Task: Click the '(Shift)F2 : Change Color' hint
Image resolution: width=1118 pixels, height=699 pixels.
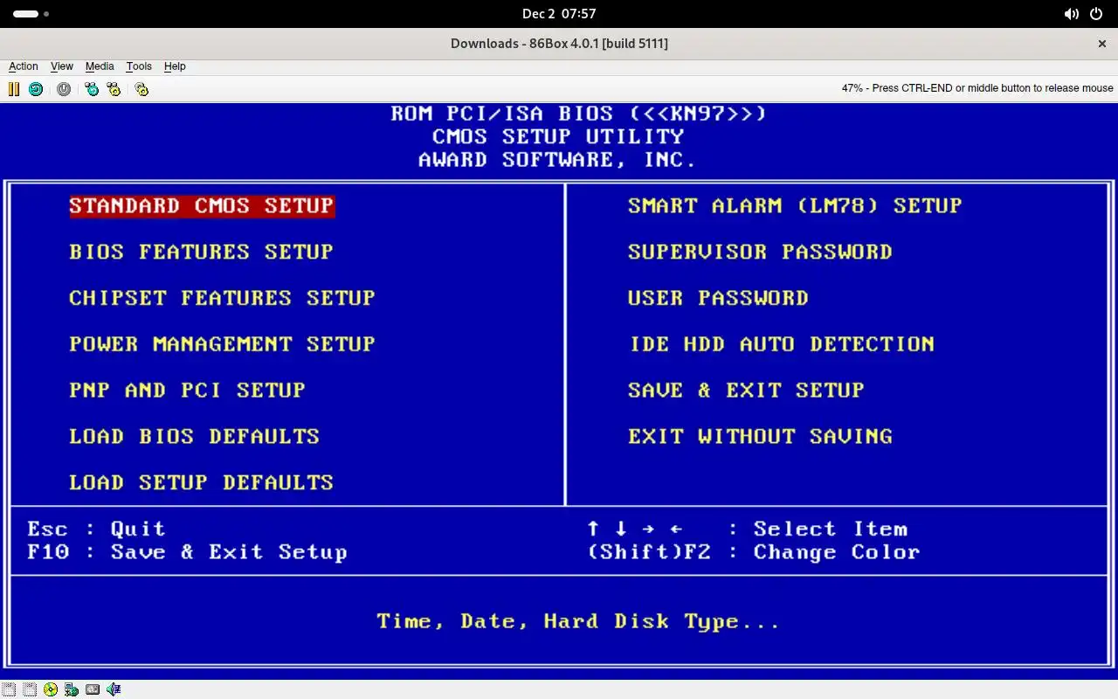Action: click(x=754, y=552)
